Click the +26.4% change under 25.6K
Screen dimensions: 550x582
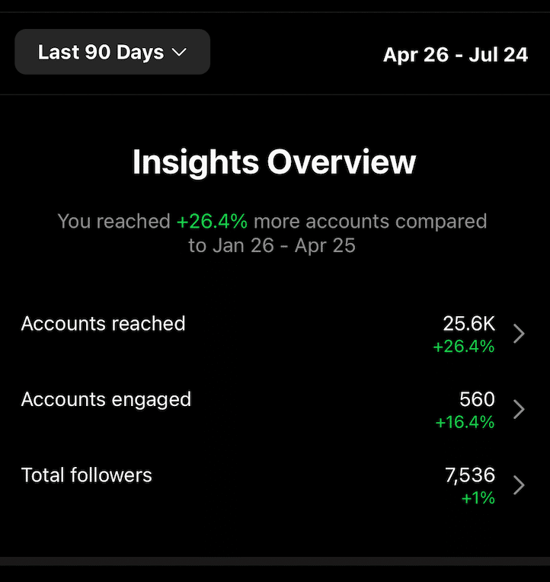tap(464, 347)
